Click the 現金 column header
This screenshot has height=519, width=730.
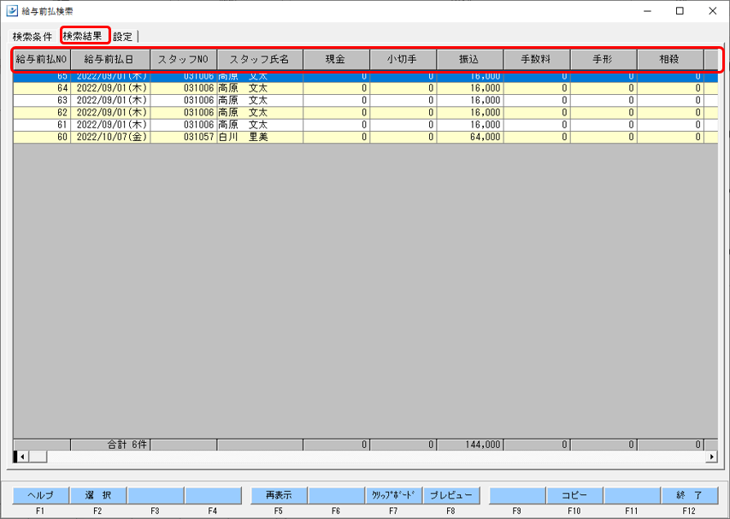(x=336, y=60)
